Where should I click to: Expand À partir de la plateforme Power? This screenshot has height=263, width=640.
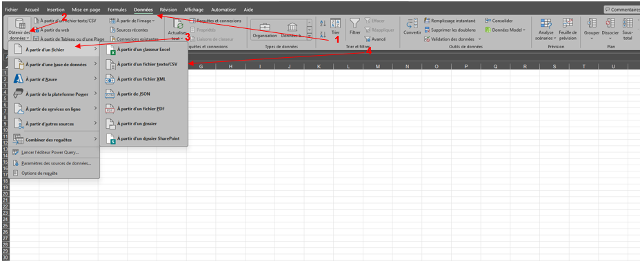(54, 94)
